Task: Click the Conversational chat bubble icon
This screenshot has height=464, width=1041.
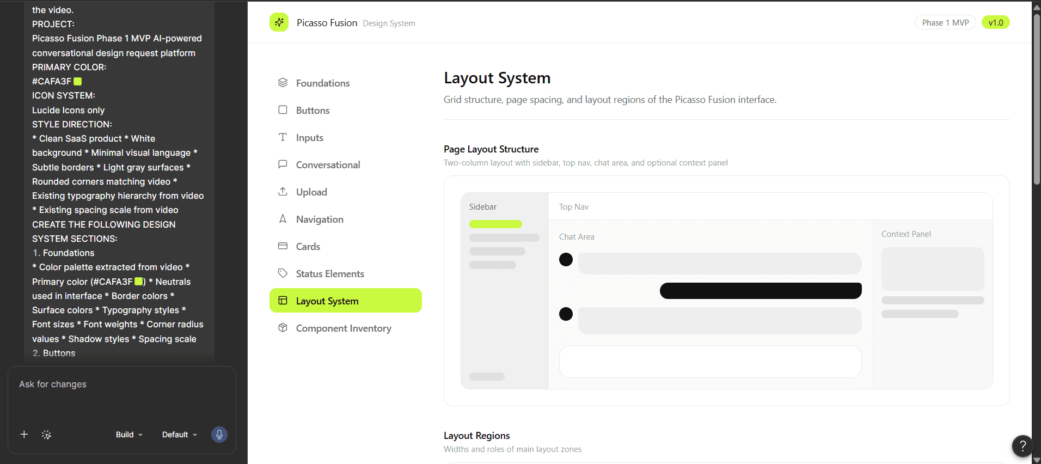Action: pos(283,164)
